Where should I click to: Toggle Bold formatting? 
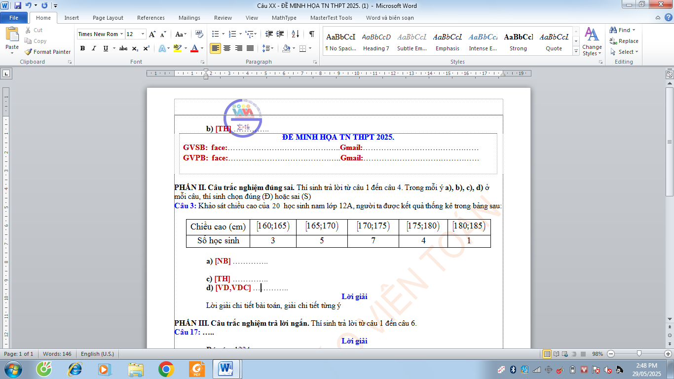(82, 48)
